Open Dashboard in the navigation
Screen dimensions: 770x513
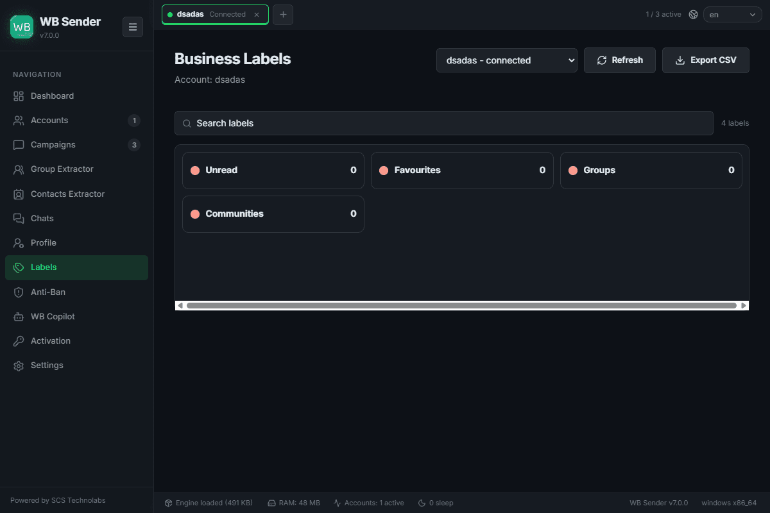coord(76,96)
